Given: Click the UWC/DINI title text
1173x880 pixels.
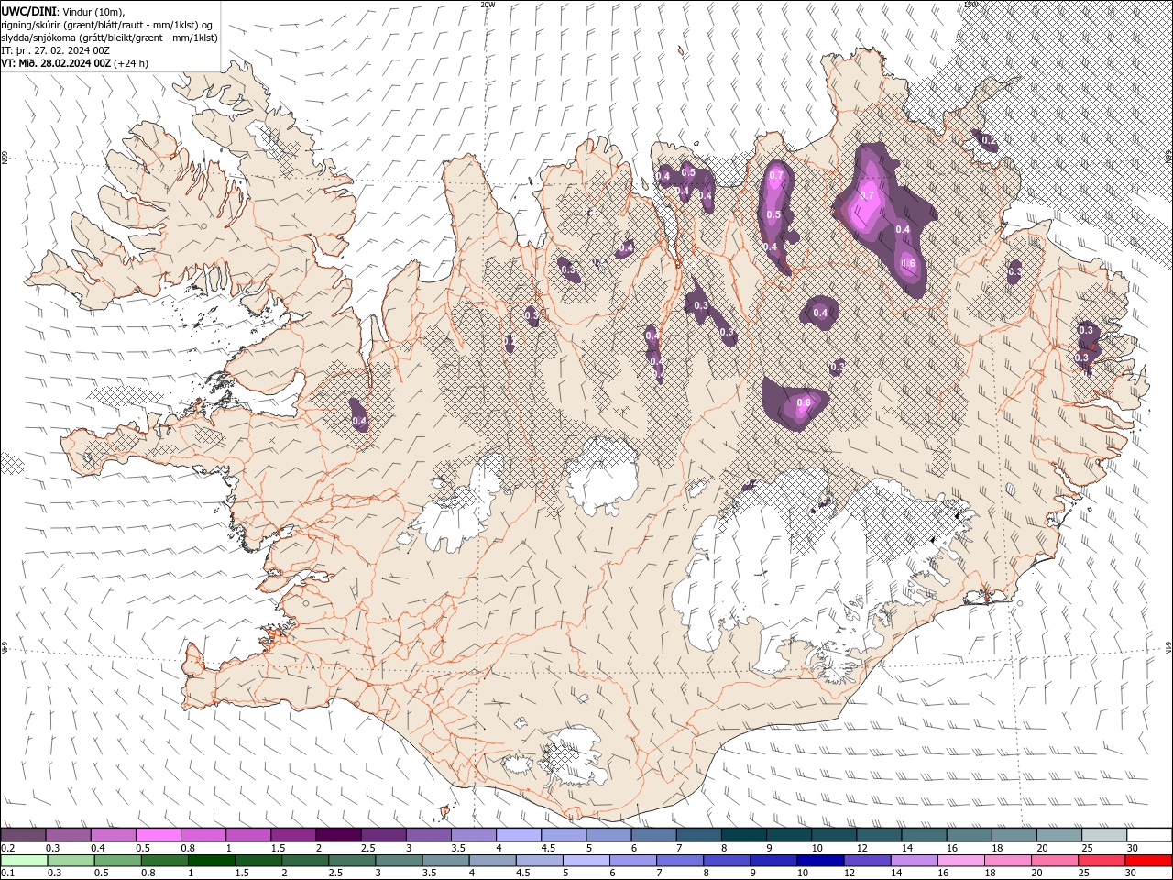Looking at the screenshot, I should (27, 12).
